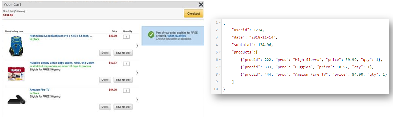Viewport: 393px width, 117px height.
Task: Save the Huggies wipes for later
Action: (123, 80)
